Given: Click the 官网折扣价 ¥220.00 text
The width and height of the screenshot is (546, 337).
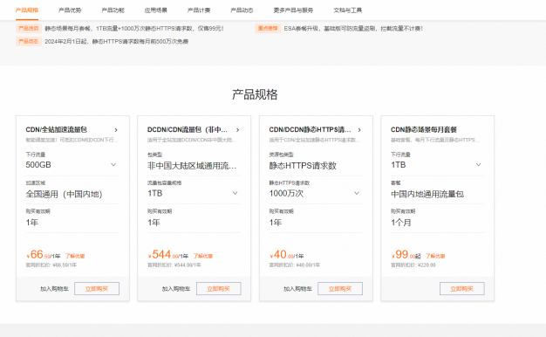Looking at the screenshot, I should click(413, 265).
